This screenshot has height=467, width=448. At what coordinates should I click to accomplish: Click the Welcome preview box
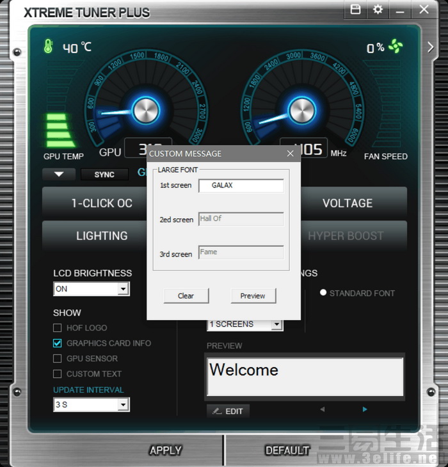pos(305,376)
